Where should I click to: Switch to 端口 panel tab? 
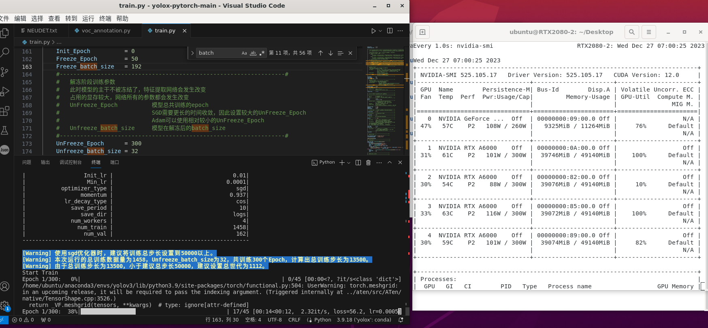(x=115, y=162)
